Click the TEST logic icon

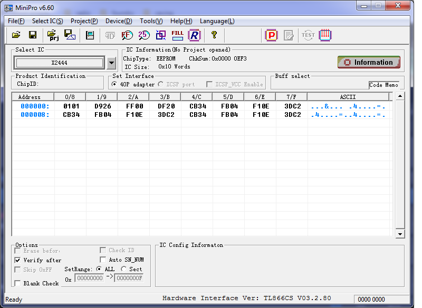coord(308,35)
